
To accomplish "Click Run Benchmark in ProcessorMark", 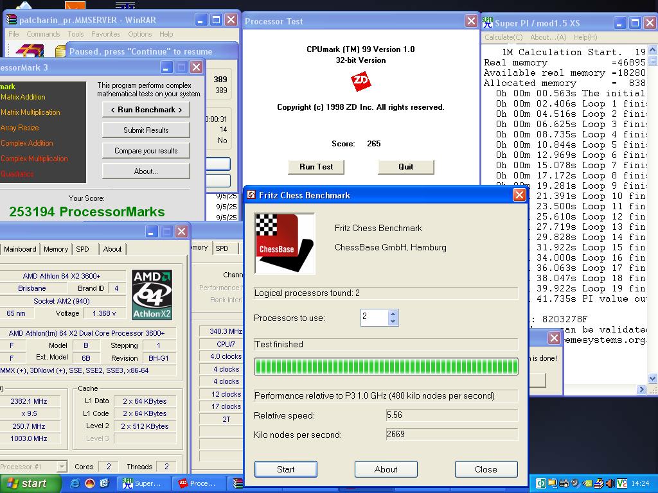I will click(146, 110).
